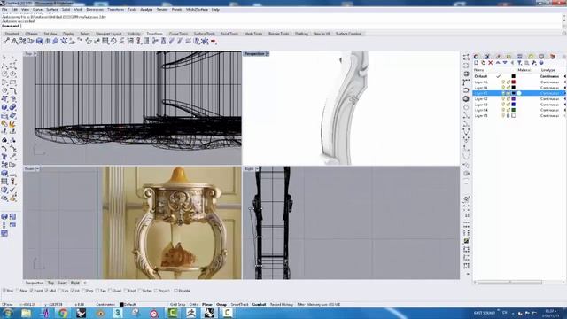The height and width of the screenshot is (319, 567).
Task: Toggle visibility bulb of Layer 02
Action: click(x=503, y=98)
